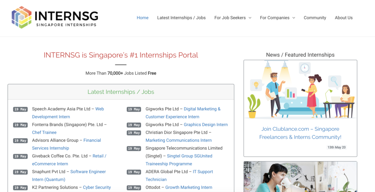The width and height of the screenshot is (375, 192).
Task: Open Latest Internships / Jobs nav link
Action: coord(181,18)
